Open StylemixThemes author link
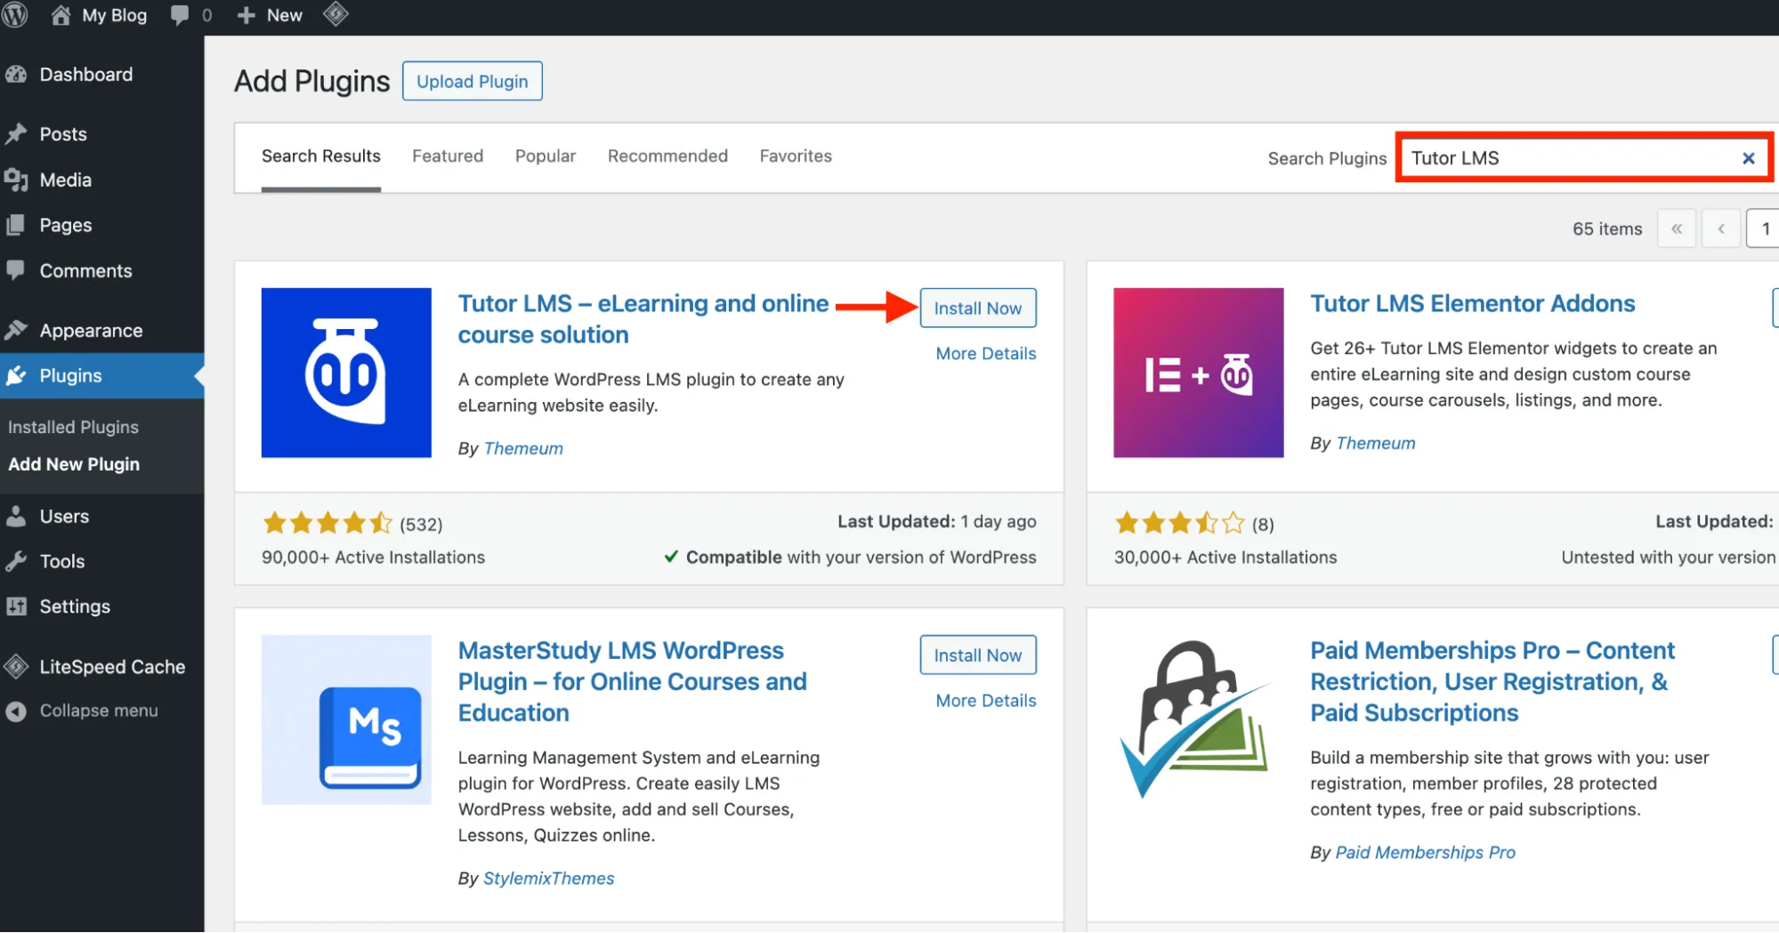Image resolution: width=1779 pixels, height=933 pixels. [x=548, y=878]
